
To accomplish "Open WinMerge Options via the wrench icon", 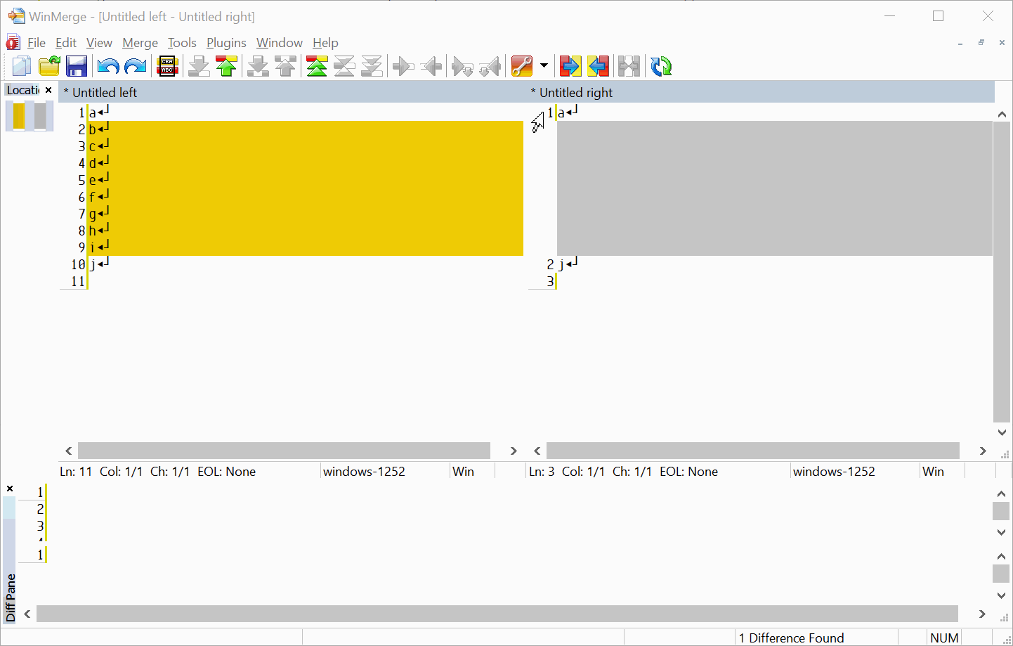I will click(x=523, y=65).
